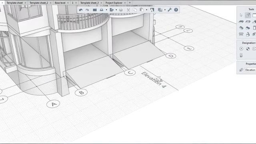Click axis bubble E in the model
Image resolution: width=256 pixels, height=144 pixels.
click(x=189, y=48)
